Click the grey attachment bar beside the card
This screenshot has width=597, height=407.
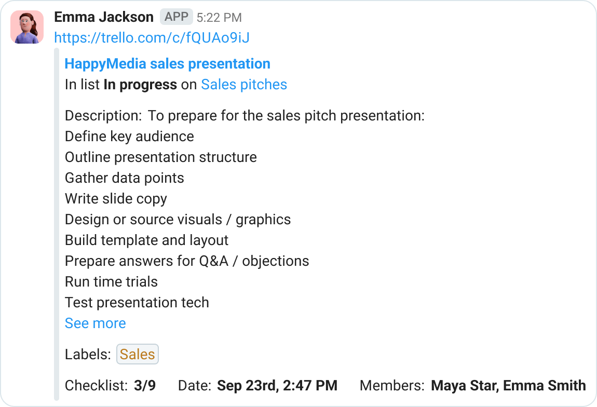57,224
